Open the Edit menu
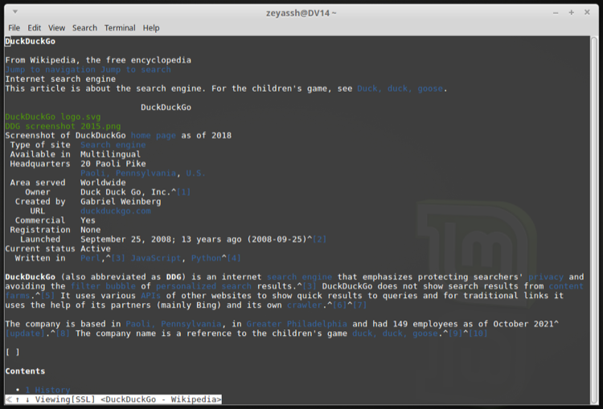 35,28
